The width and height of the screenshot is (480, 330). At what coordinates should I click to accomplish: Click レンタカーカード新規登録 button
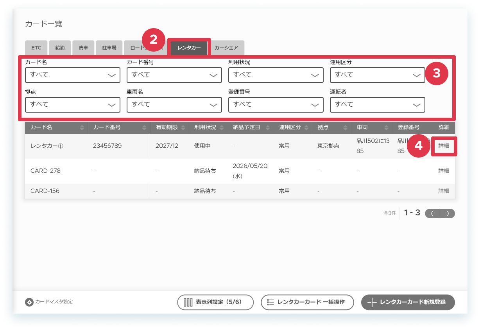408,302
